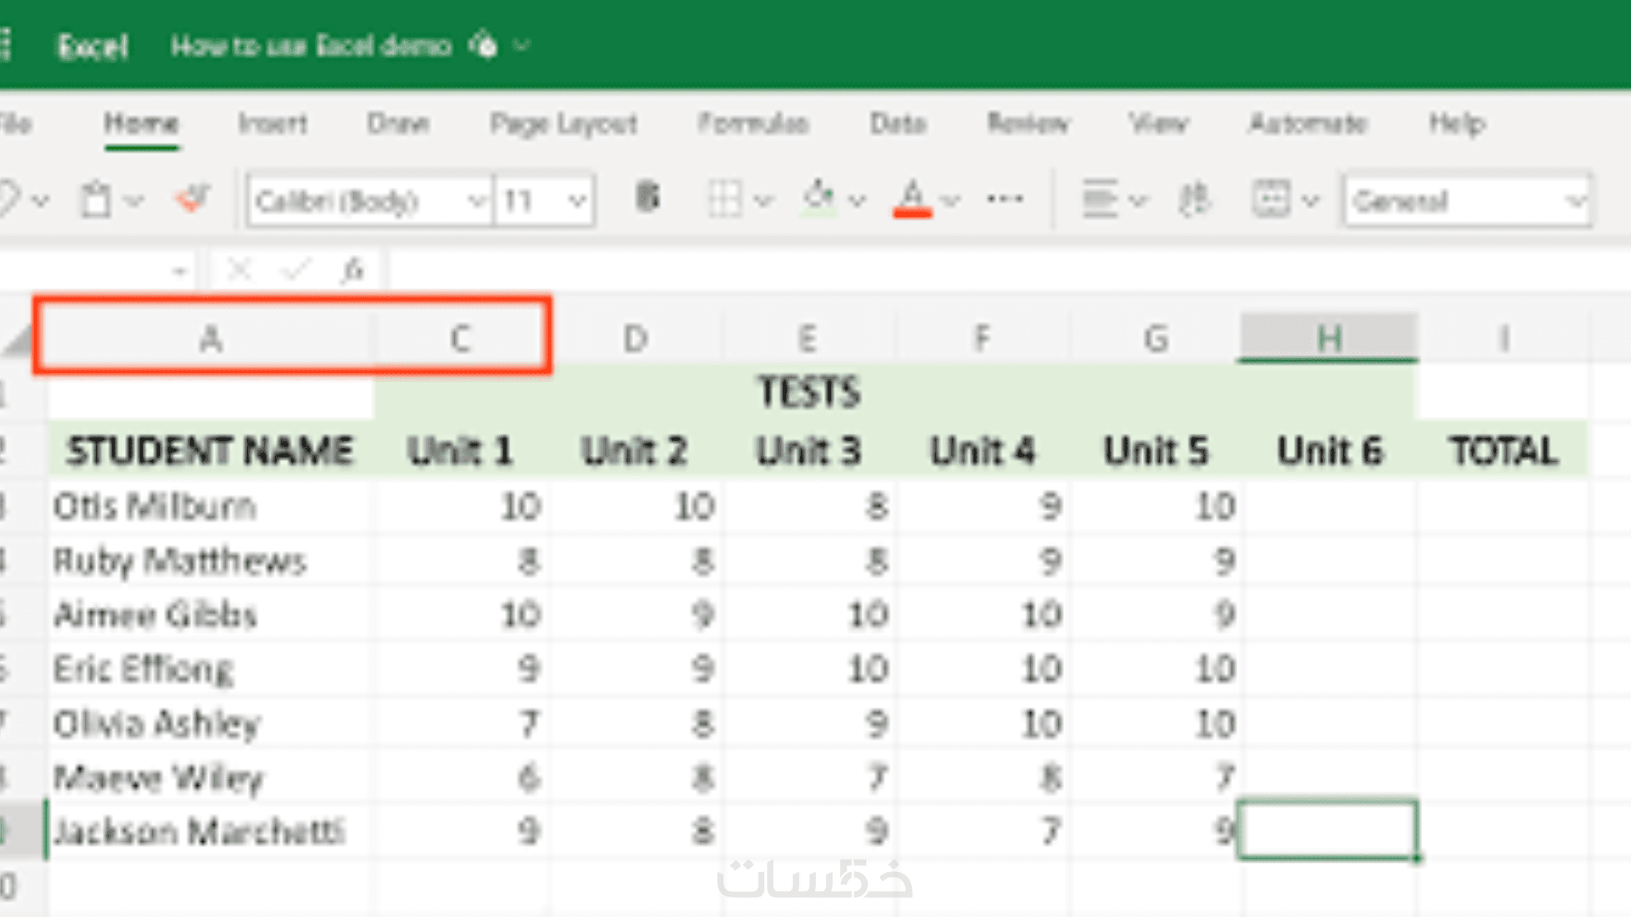
Task: Open the General number format dropdown
Action: click(1575, 201)
